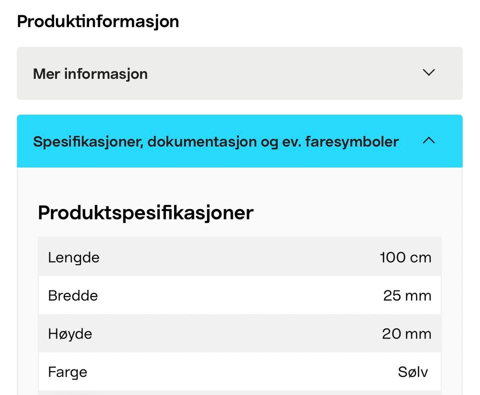Click the Bredde label
The height and width of the screenshot is (395, 480).
coord(73,295)
